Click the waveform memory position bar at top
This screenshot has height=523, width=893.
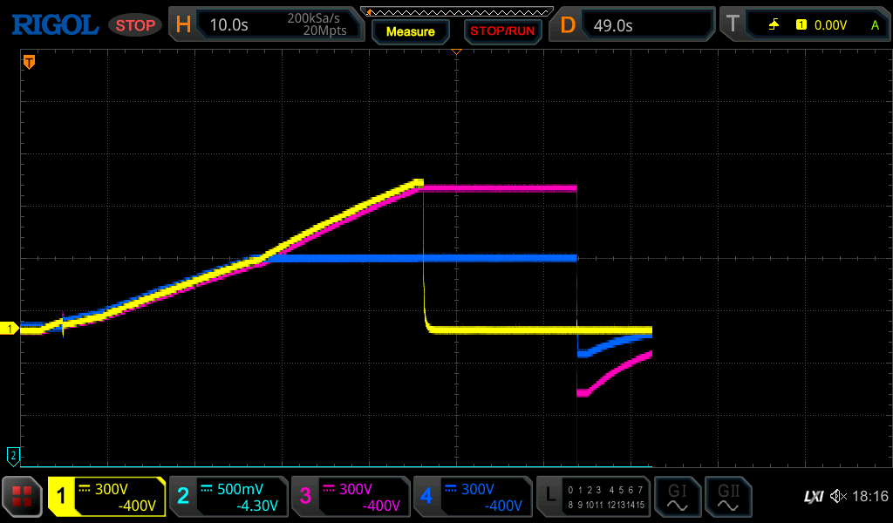tap(456, 11)
